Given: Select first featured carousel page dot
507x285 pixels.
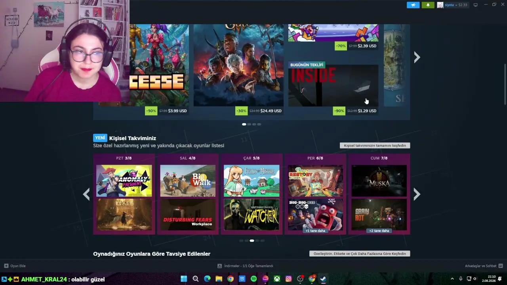Looking at the screenshot, I should [x=244, y=124].
